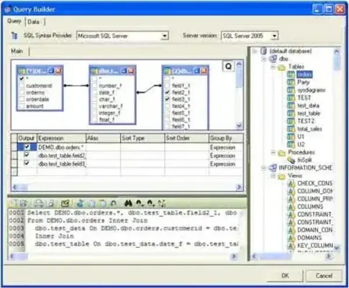Viewport: 349px width, 288px height.
Task: Click the grid horizontal scrollbar right arrow
Action: point(239,187)
